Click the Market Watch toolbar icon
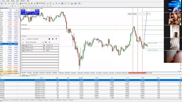Image resolution: width=182 pixels, height=102 pixels. click(6, 3)
